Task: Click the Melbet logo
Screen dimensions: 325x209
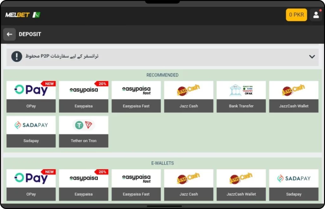Action: (17, 15)
